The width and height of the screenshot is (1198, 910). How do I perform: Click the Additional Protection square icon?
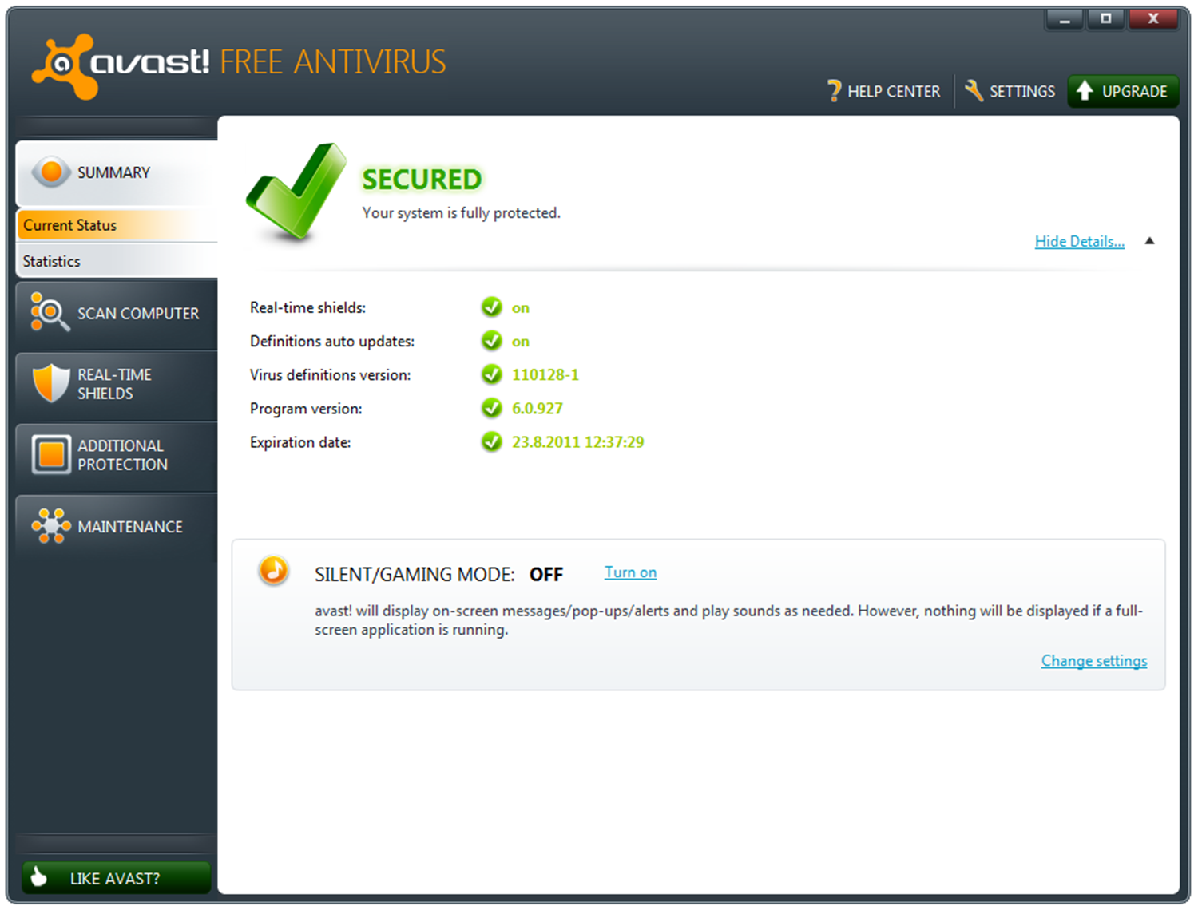52,454
